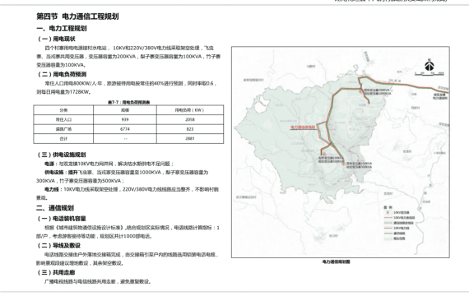Click the 10KV transformer symbol in the legend
The height and width of the screenshot is (296, 469).
tap(388, 213)
